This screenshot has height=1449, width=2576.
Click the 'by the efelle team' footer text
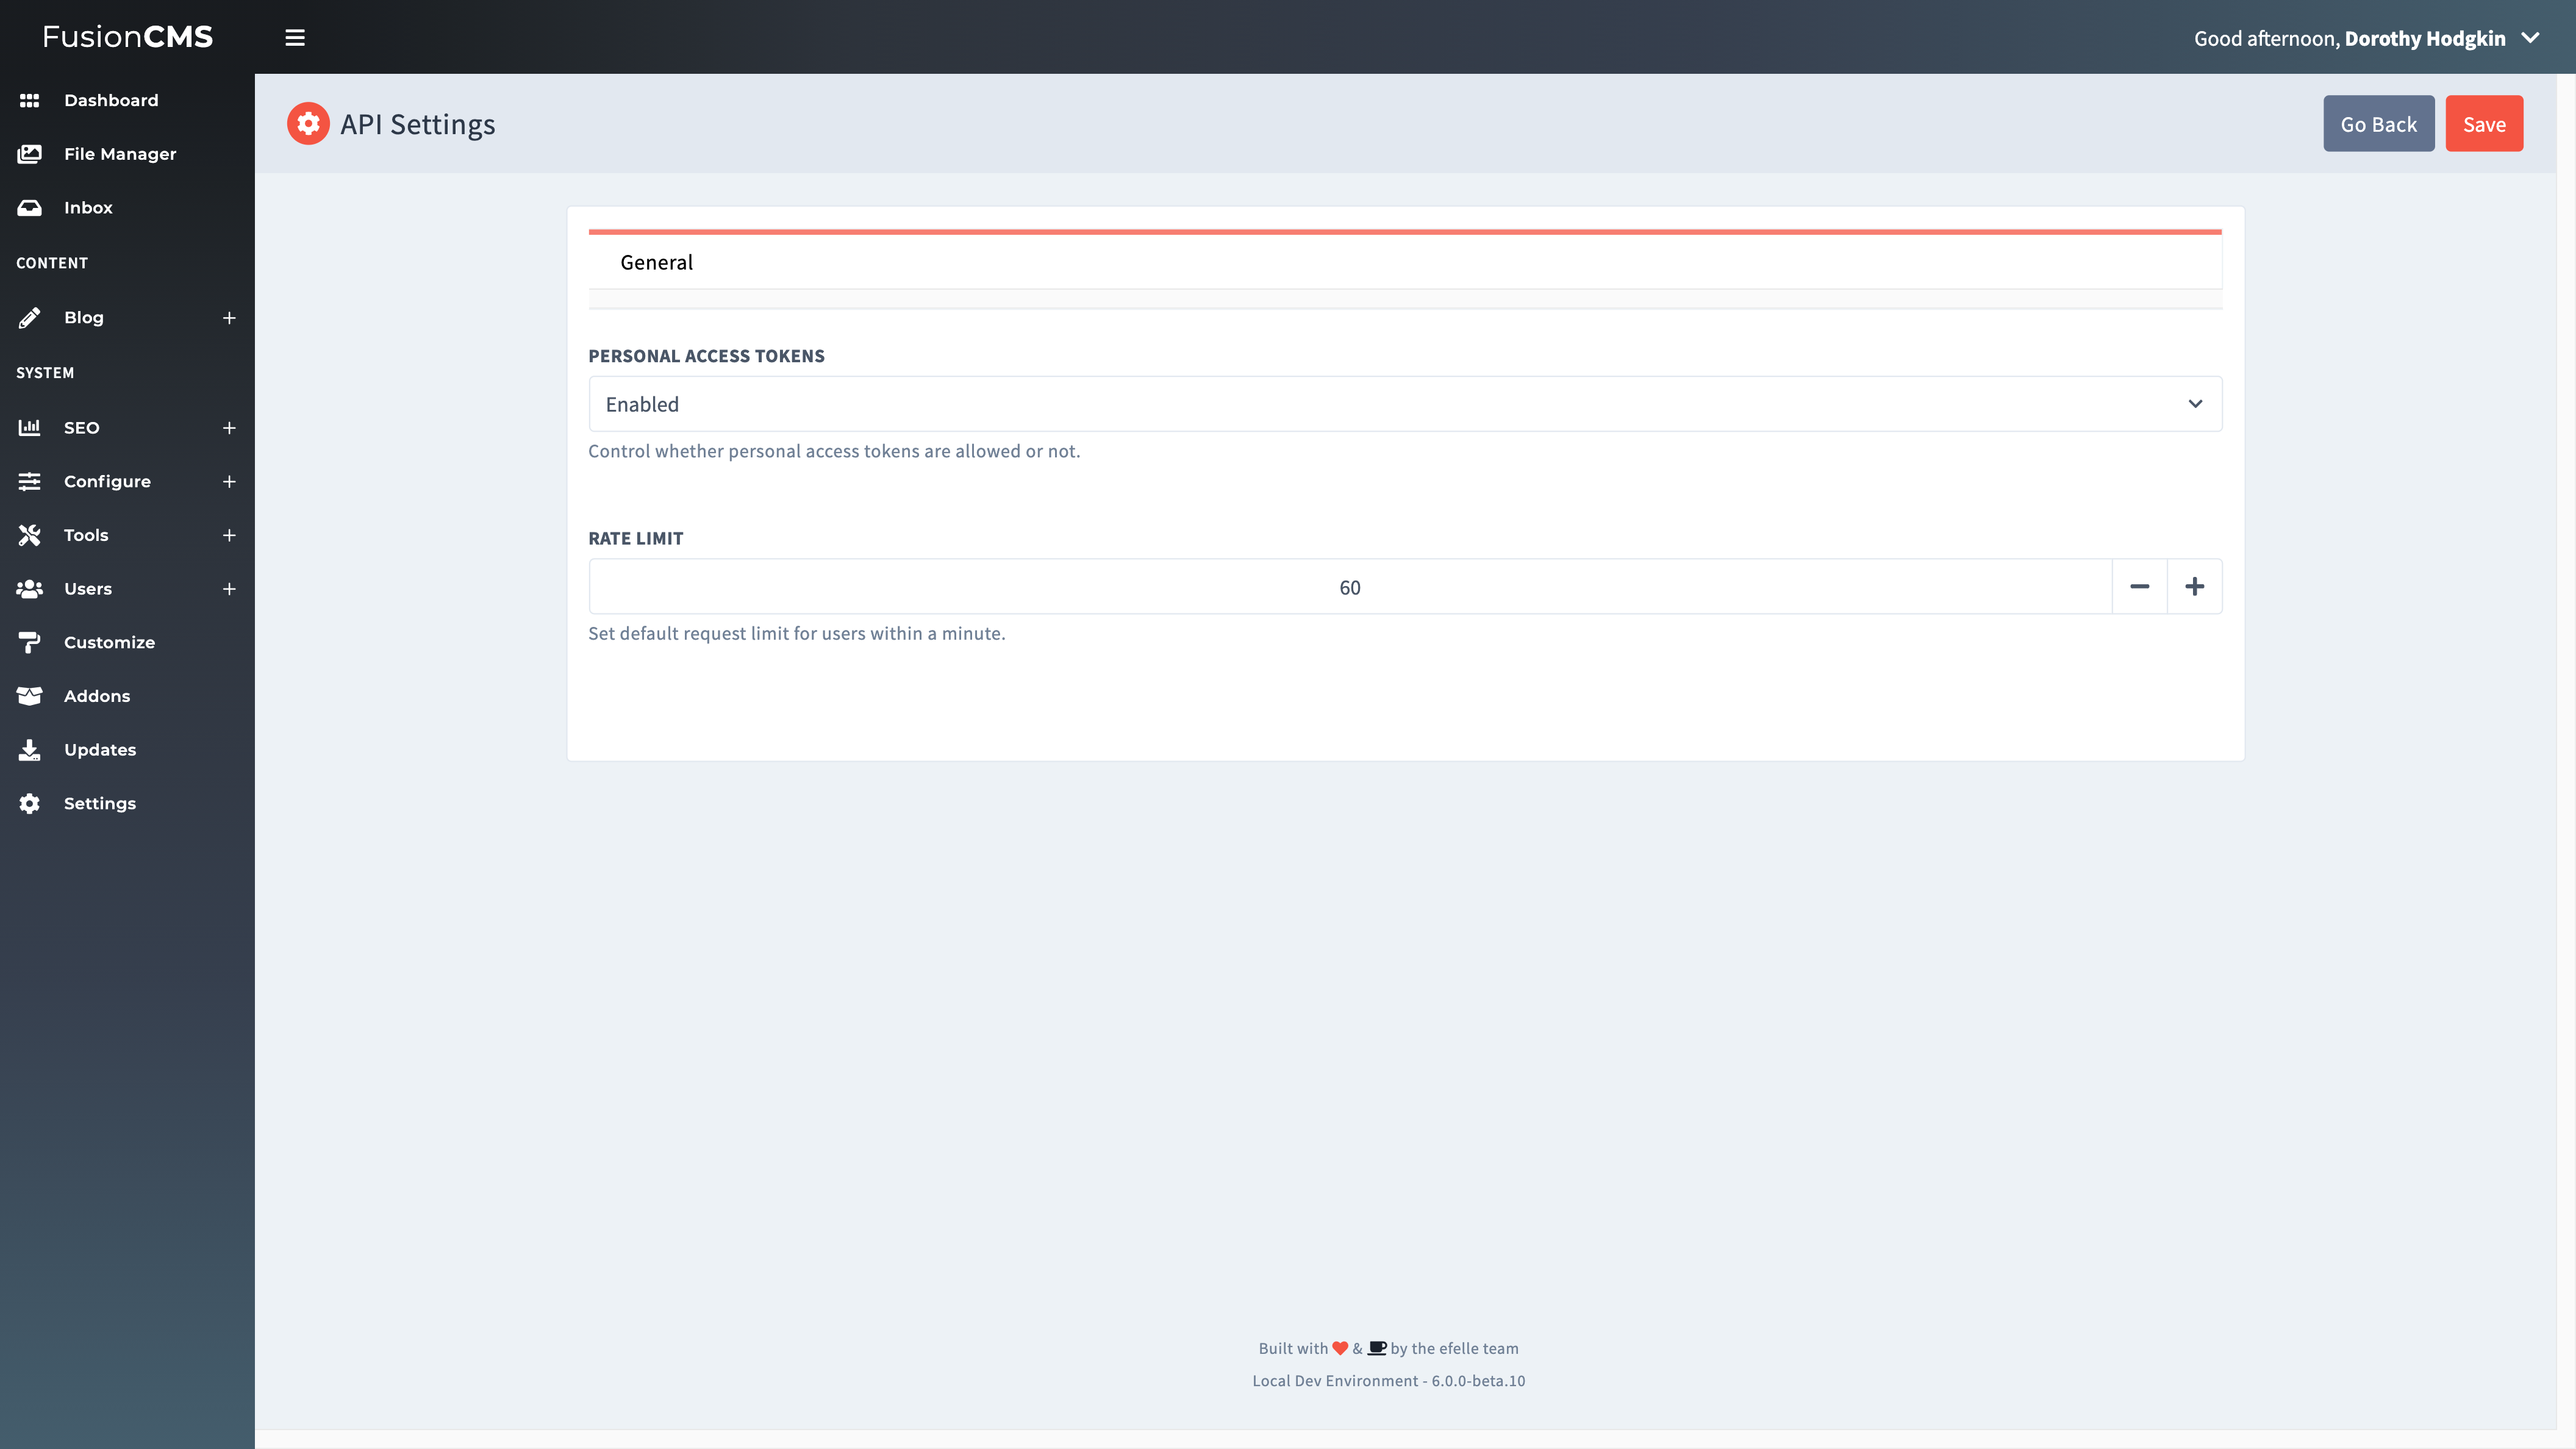click(x=1454, y=1348)
